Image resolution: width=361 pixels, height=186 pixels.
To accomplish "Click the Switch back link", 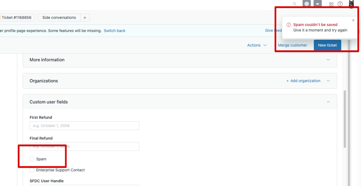I will pos(115,31).
